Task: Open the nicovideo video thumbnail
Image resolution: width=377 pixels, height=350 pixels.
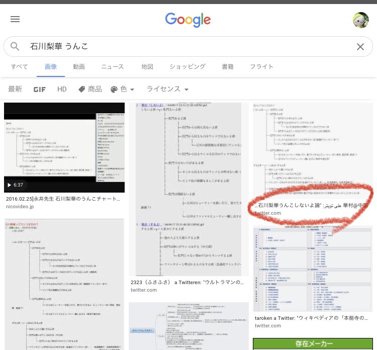Action: coord(64,147)
